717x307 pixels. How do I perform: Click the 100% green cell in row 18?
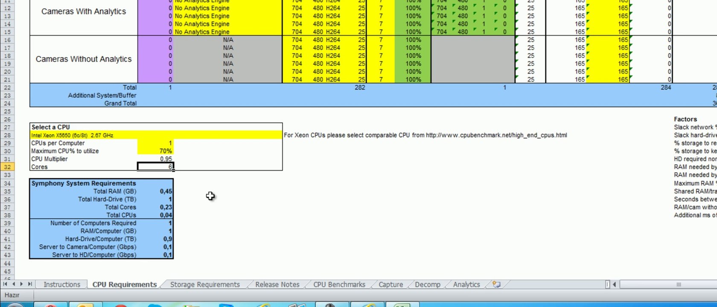click(413, 56)
